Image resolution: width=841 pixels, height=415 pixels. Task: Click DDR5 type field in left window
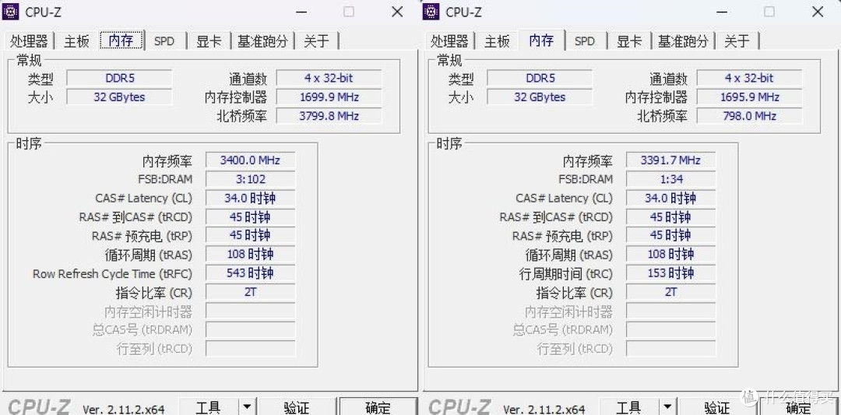tap(119, 79)
